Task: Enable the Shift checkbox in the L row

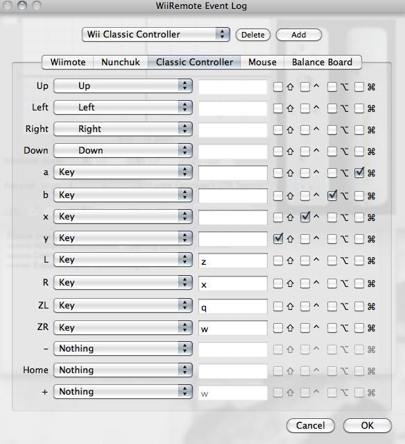Action: pyautogui.click(x=278, y=261)
